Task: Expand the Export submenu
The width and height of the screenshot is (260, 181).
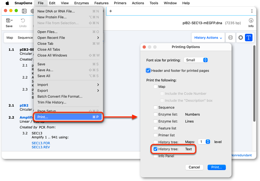Action: [68, 91]
